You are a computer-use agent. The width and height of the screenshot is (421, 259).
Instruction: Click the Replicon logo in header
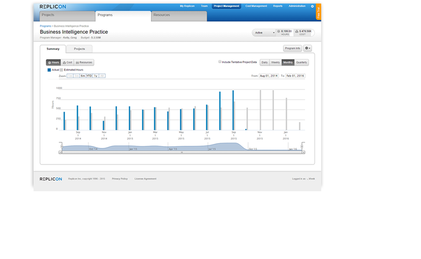pos(53,7)
